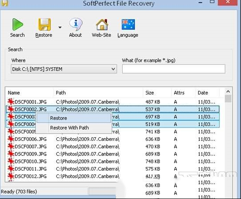Image resolution: width=241 pixels, height=199 pixels.
Task: Click the app icon in the title bar
Action: (x=4, y=3)
